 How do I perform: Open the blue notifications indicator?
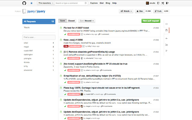coord(32,3)
